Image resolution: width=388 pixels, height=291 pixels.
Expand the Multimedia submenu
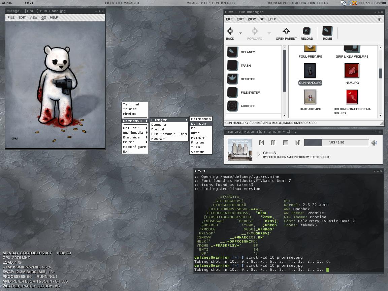(x=135, y=133)
